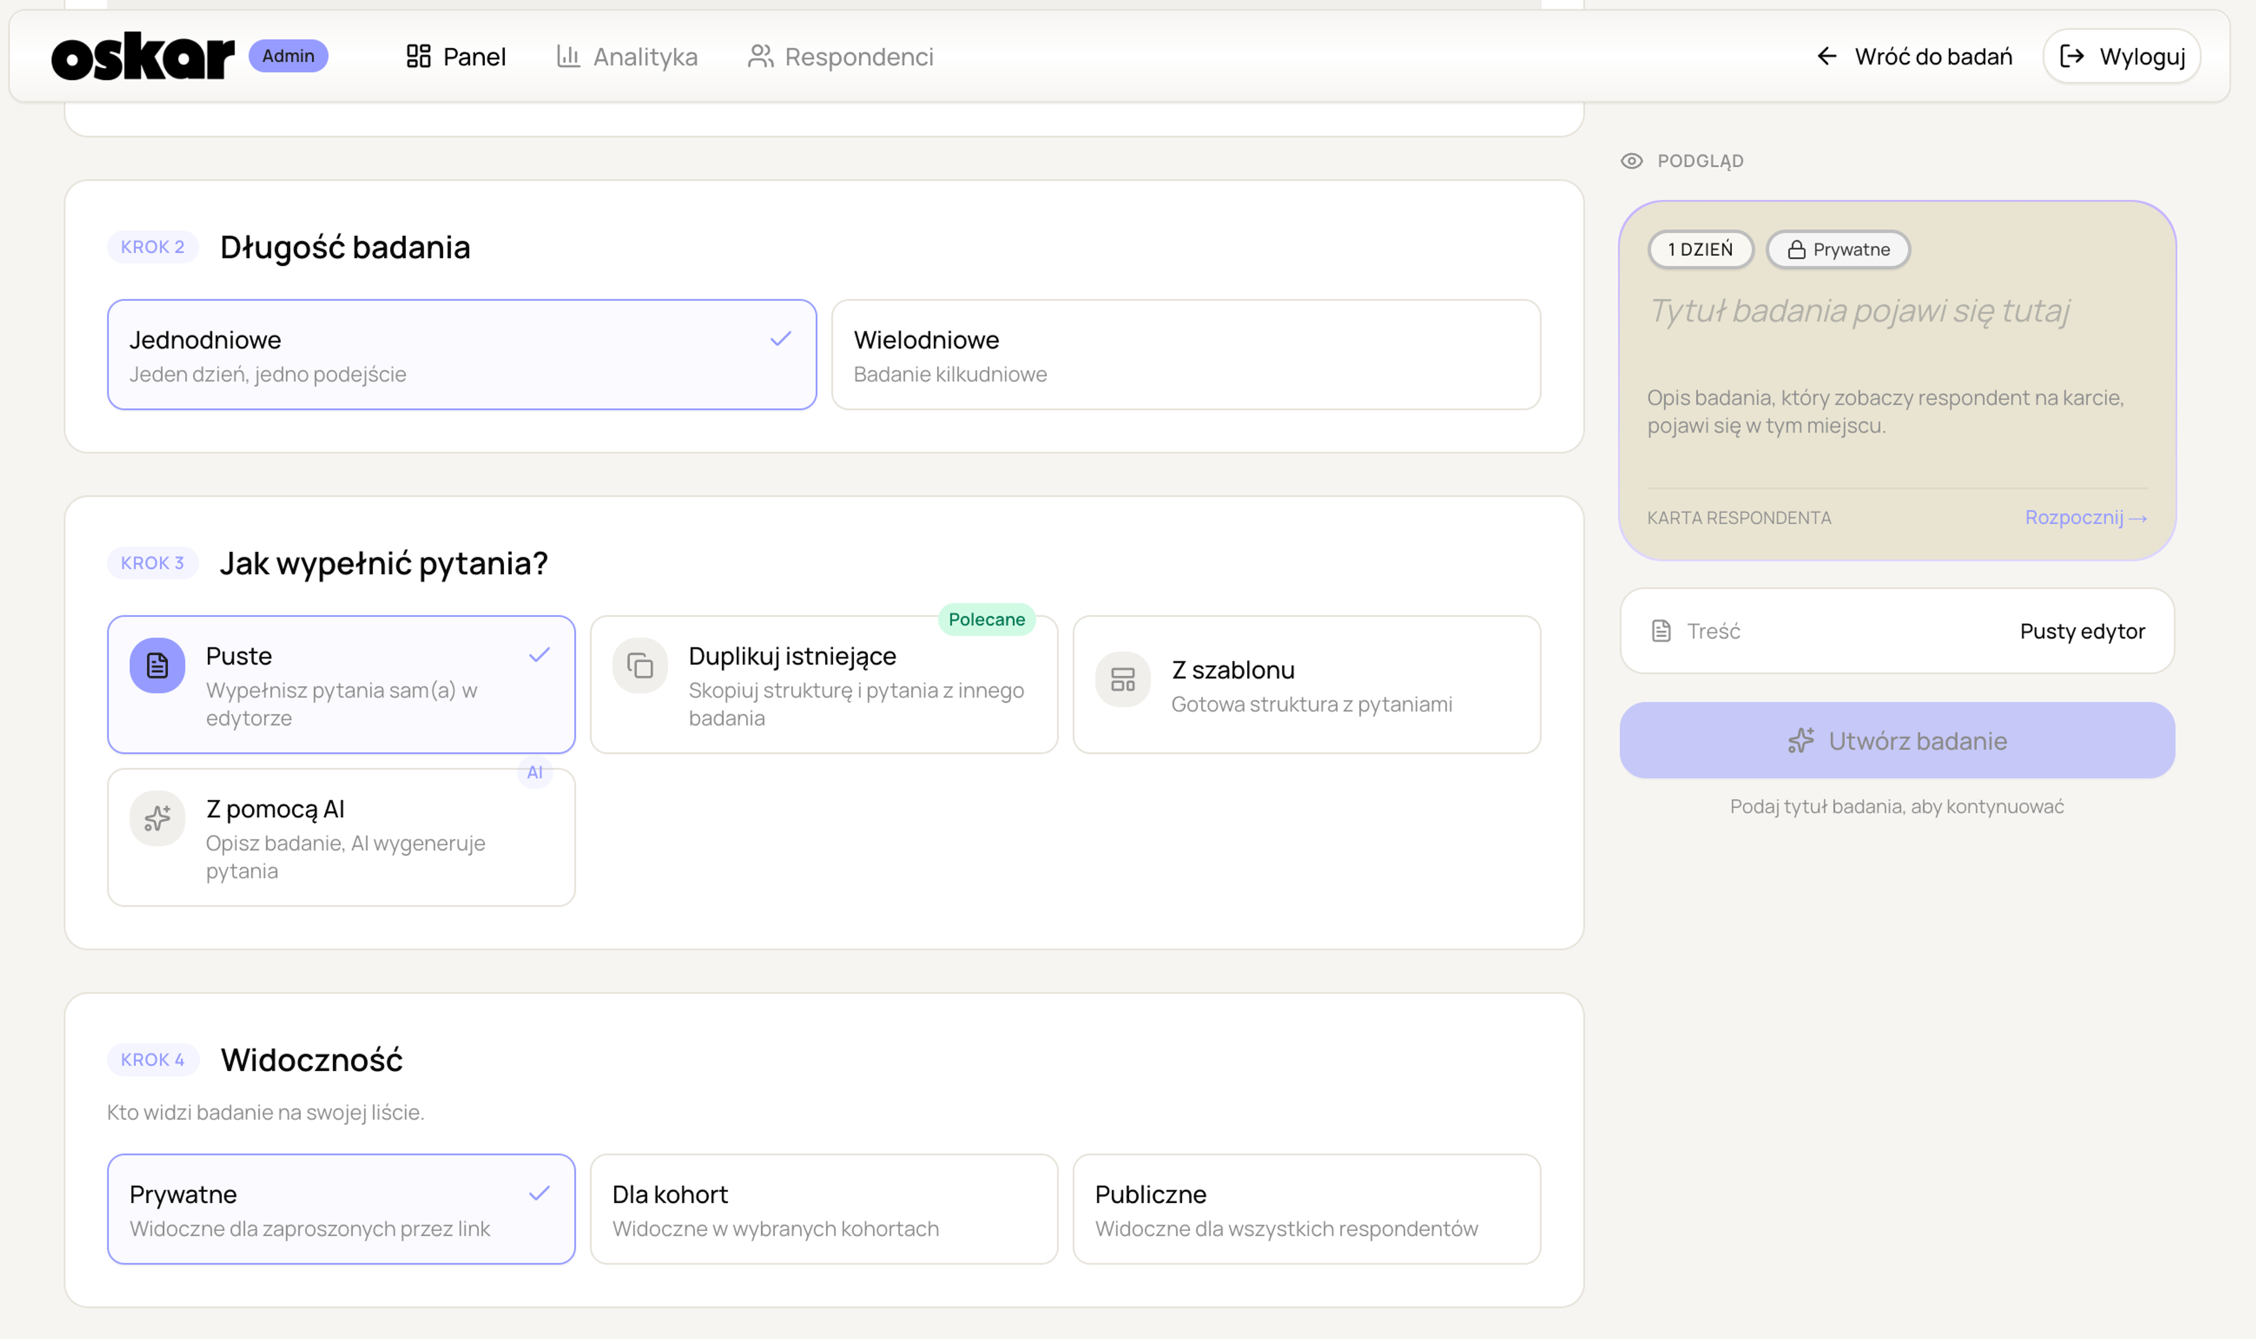Open the Analityka tab
Viewport: 2256px width, 1339px height.
(x=628, y=56)
